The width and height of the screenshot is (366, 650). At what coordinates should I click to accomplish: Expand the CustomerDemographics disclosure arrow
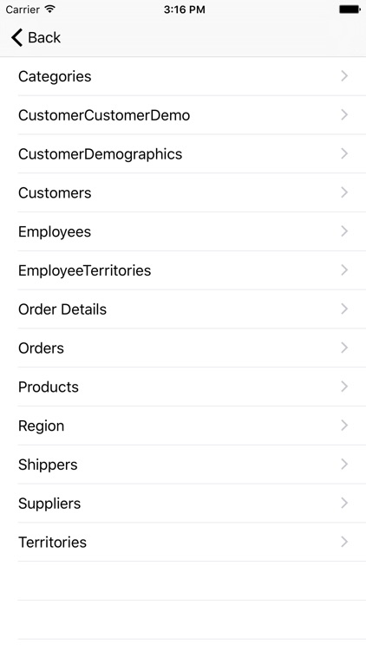(344, 153)
